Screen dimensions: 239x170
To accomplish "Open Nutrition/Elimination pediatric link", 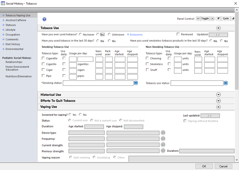I will click(18, 76).
